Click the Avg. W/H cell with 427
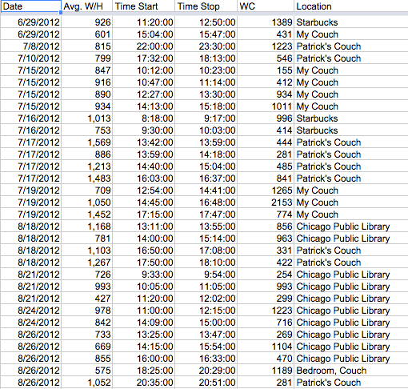 (x=86, y=299)
